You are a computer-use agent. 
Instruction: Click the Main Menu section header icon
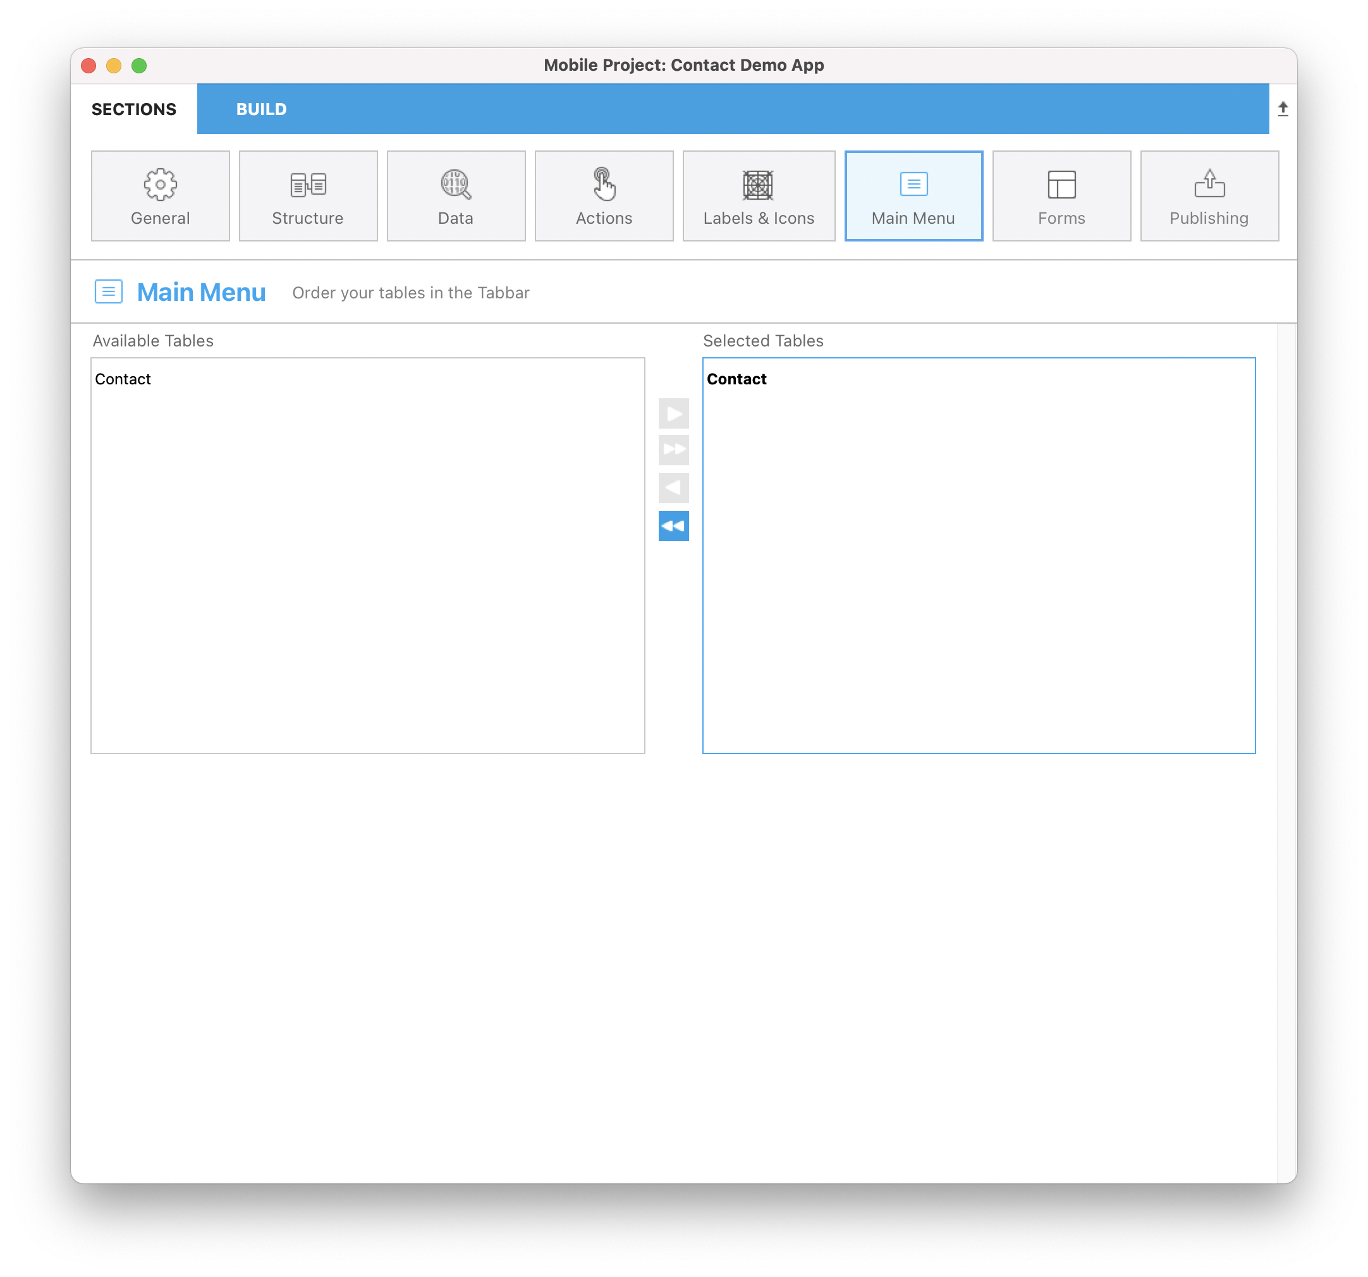pos(108,291)
